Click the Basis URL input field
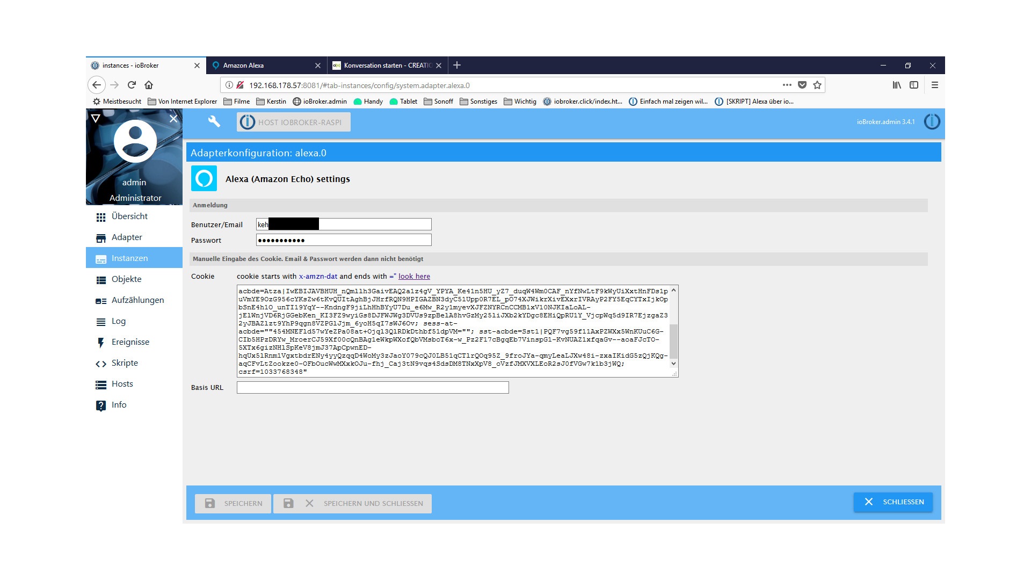The height and width of the screenshot is (580, 1031). (x=373, y=387)
